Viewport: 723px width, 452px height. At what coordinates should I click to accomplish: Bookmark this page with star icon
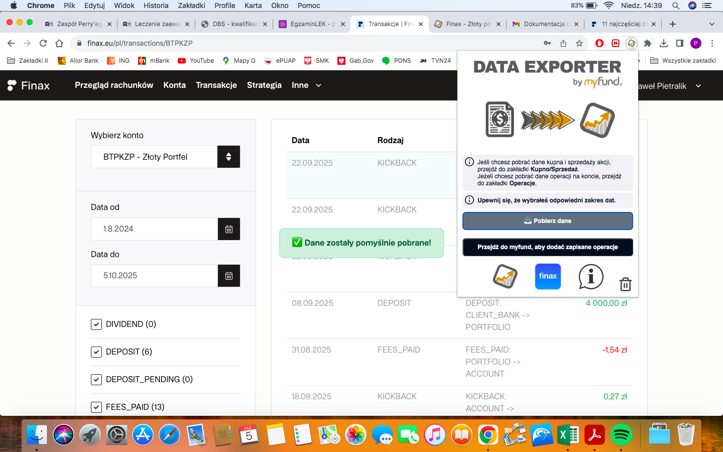[x=579, y=43]
